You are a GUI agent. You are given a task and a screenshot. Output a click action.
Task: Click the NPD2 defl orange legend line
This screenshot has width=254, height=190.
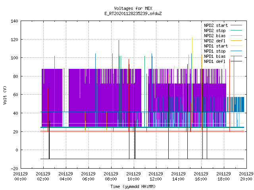coord(236,41)
